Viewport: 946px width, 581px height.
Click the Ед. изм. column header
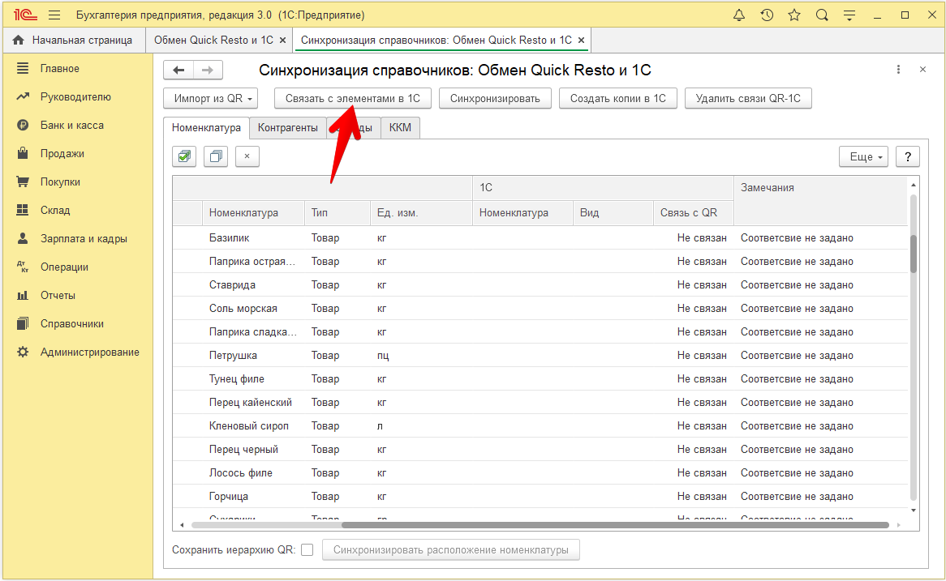pyautogui.click(x=421, y=213)
